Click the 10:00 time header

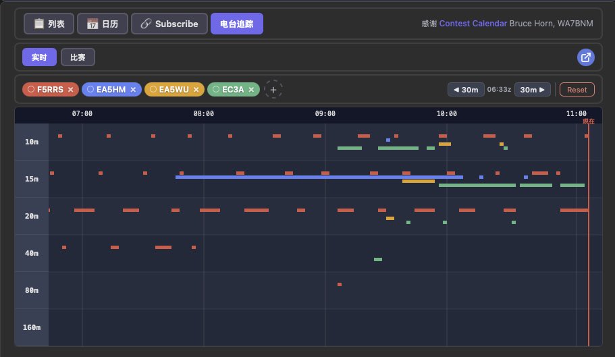pyautogui.click(x=447, y=113)
